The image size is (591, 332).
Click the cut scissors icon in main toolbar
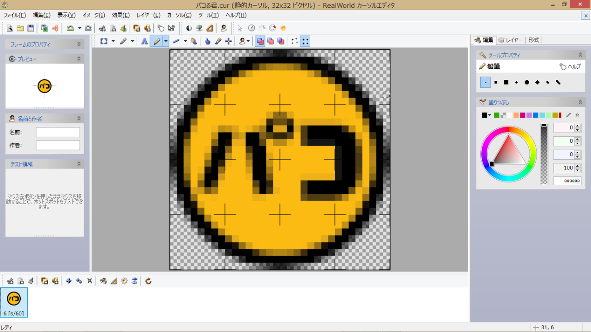pos(103,28)
